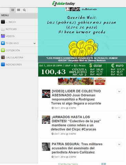Image resolution: width=126 pixels, height=165 pixels.
Task: Open the INICIO menu item
Action: pos(19,22)
